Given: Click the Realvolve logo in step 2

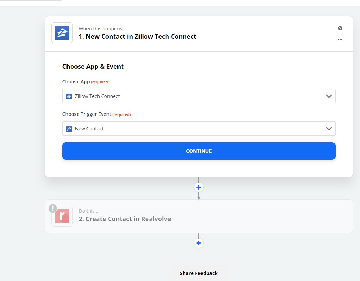Looking at the screenshot, I should click(62, 216).
